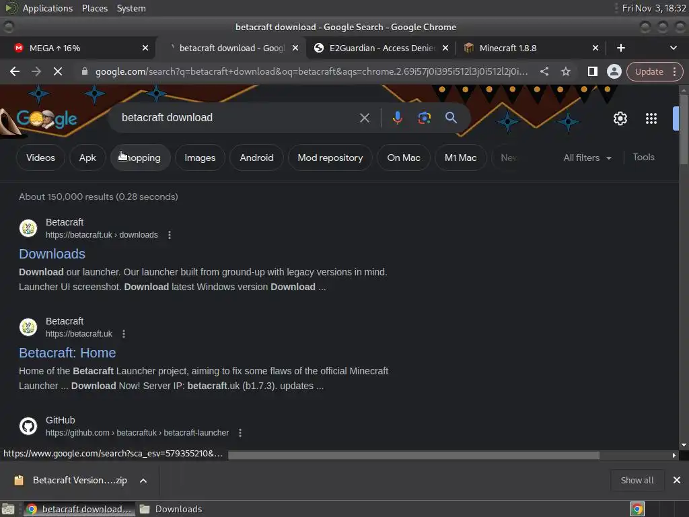Click the betacraft download search field
The height and width of the screenshot is (517, 689).
tap(238, 118)
